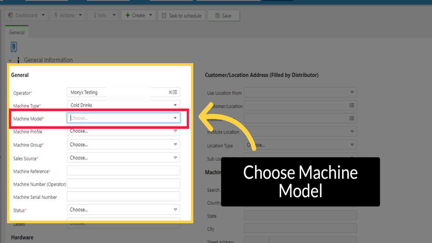Click the clear X icon in Operator field
This screenshot has height=243, width=432.
171,92
